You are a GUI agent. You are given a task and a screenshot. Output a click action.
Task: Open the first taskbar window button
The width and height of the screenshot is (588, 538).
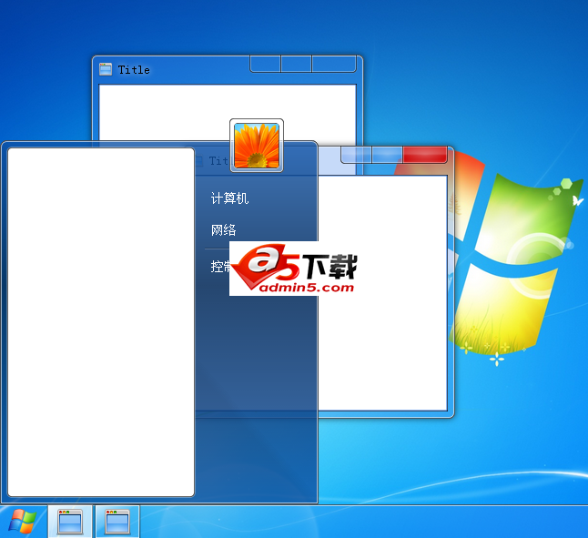point(70,522)
